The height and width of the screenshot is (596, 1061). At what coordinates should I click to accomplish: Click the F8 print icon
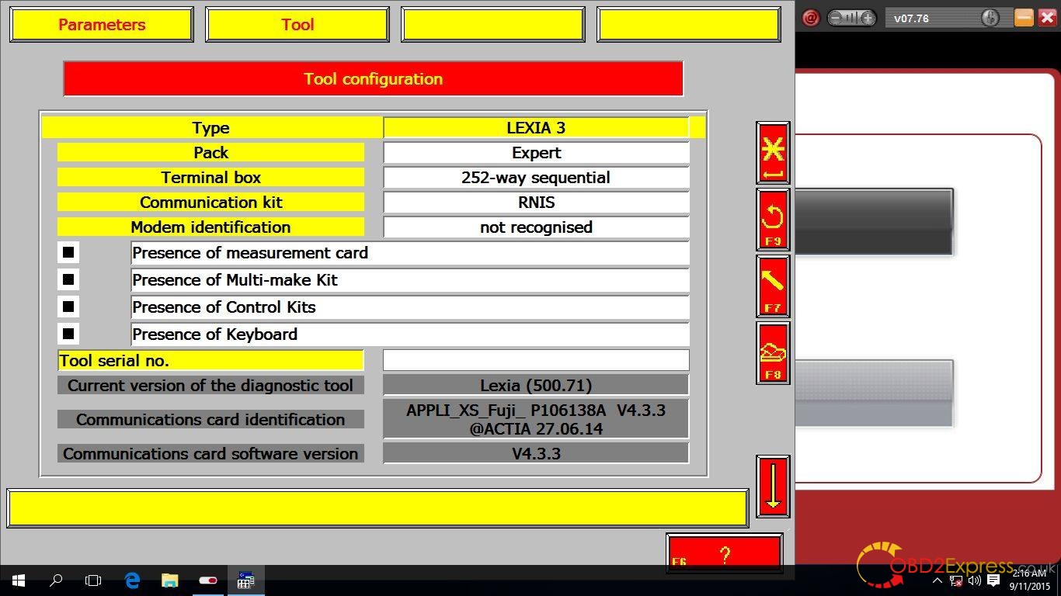[x=773, y=354]
